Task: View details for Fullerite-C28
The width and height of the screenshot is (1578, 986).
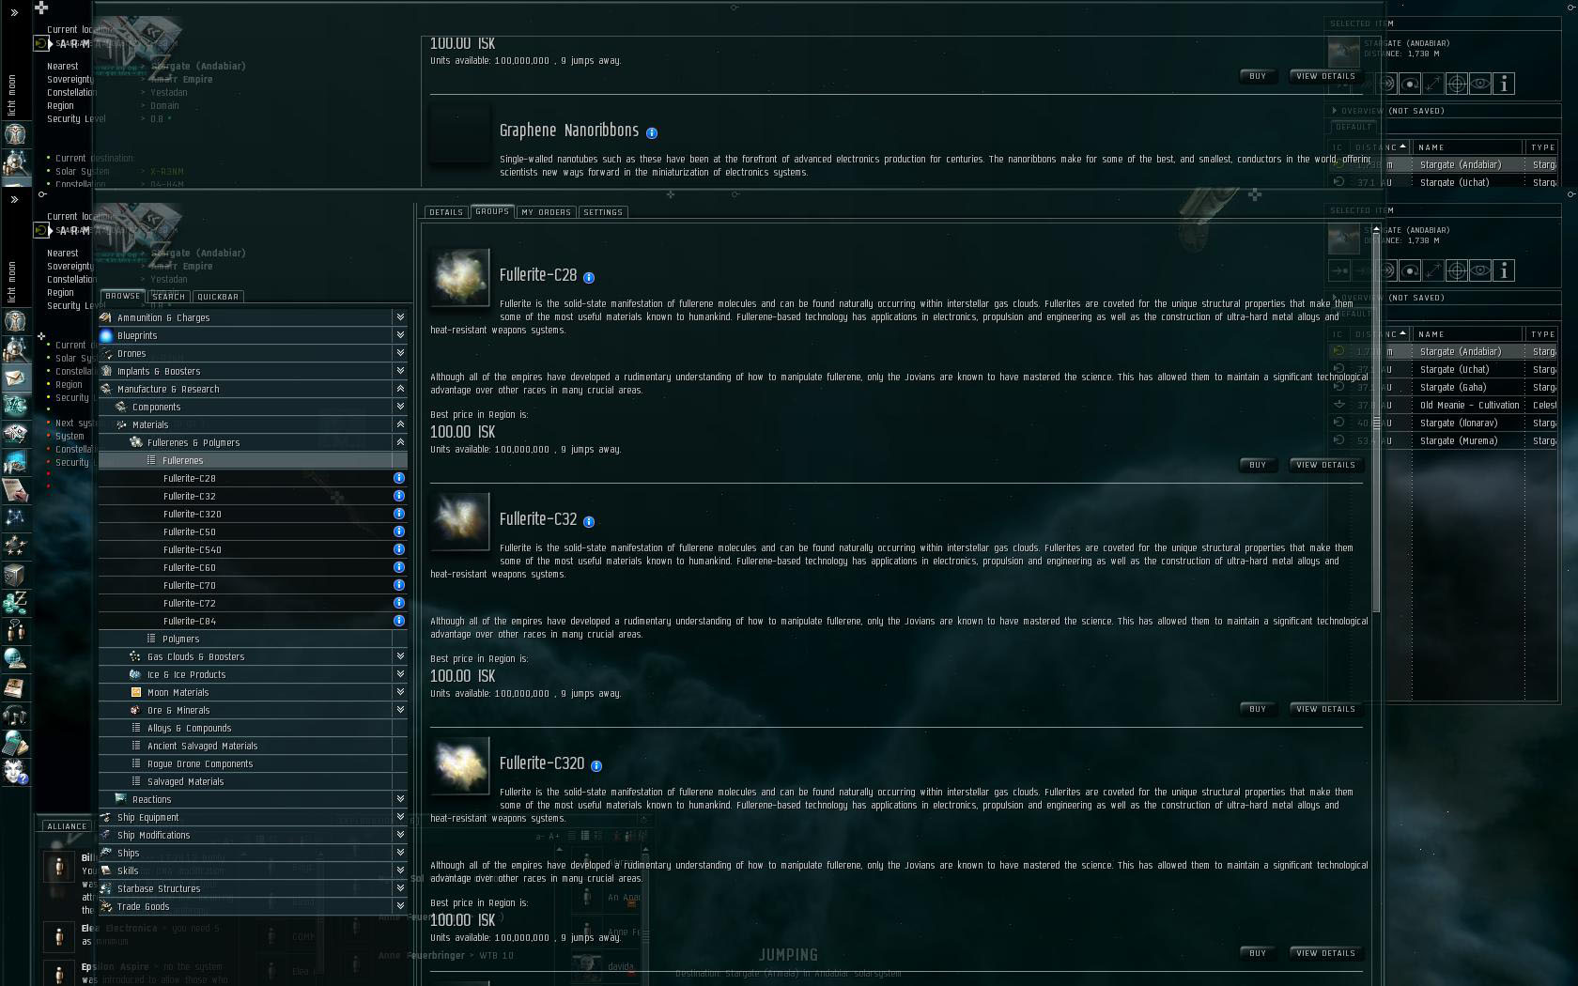Action: (1325, 465)
